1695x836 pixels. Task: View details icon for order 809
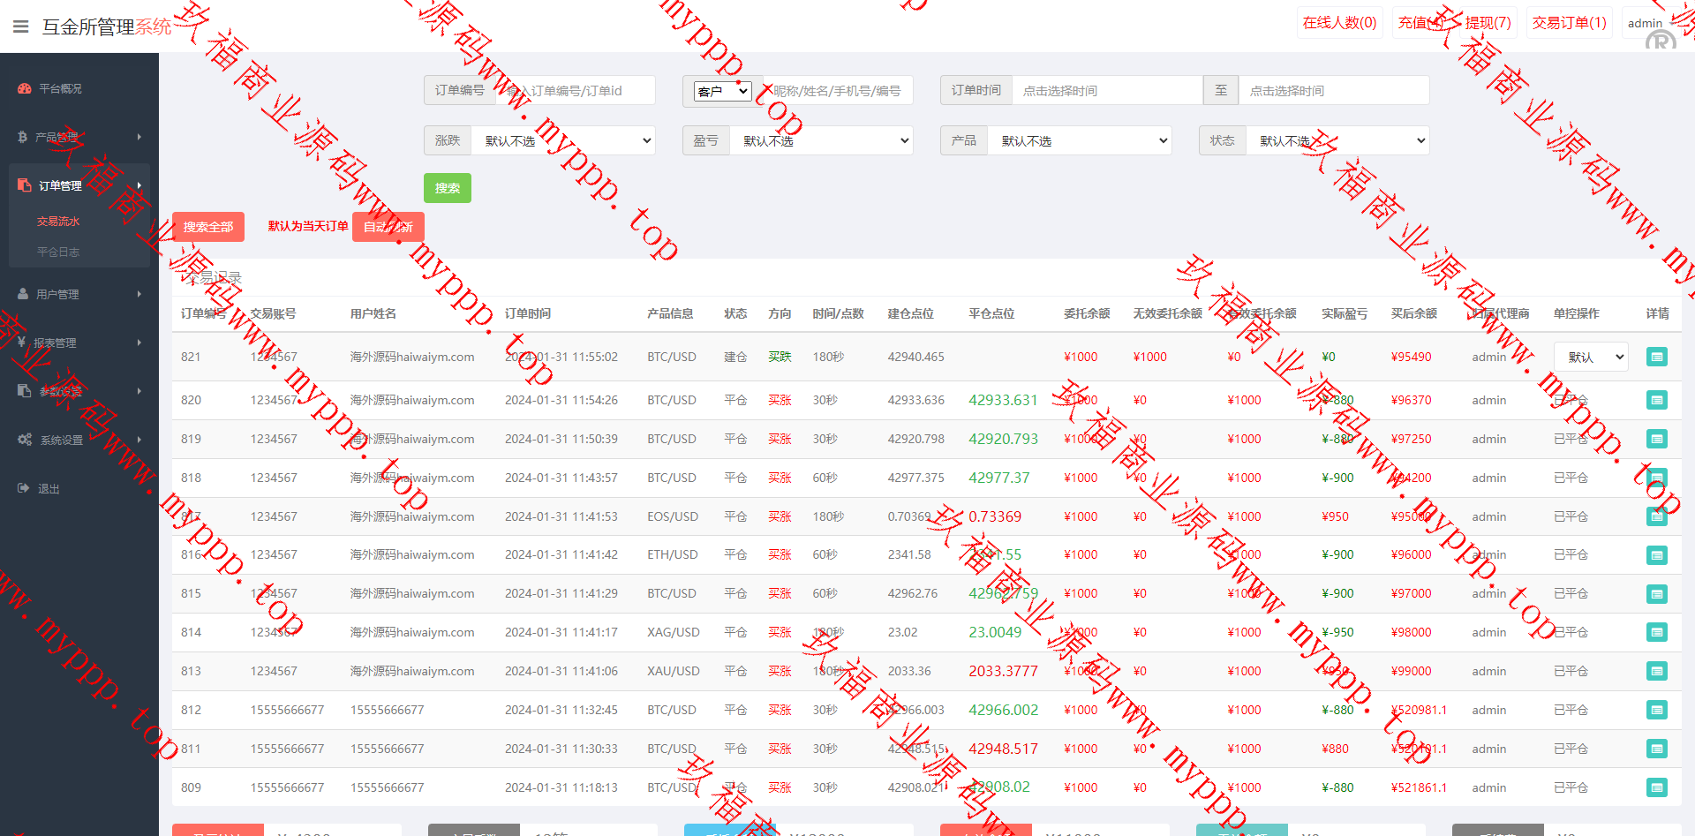coord(1656,787)
